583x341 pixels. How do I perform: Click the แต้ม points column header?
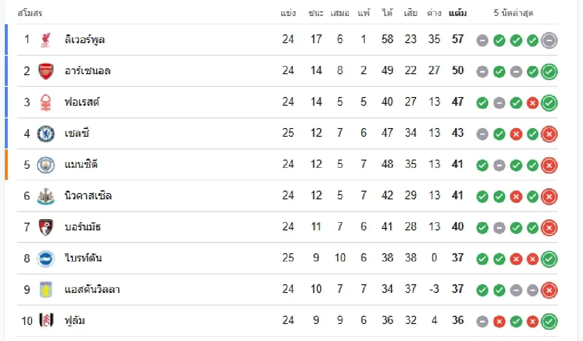click(458, 13)
